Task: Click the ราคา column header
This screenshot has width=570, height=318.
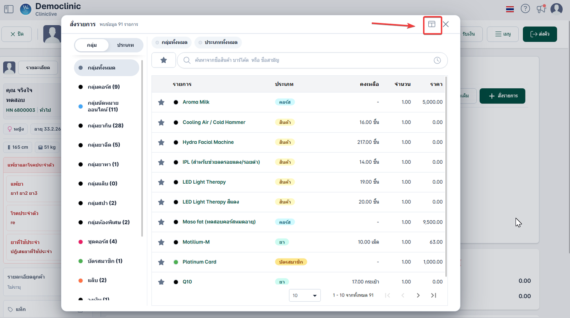Action: click(436, 84)
